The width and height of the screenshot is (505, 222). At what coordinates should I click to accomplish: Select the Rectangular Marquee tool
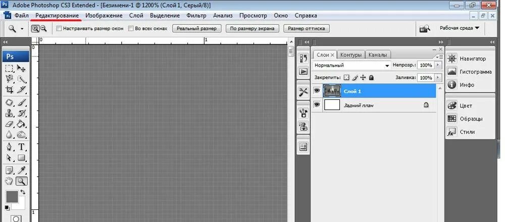(x=9, y=68)
